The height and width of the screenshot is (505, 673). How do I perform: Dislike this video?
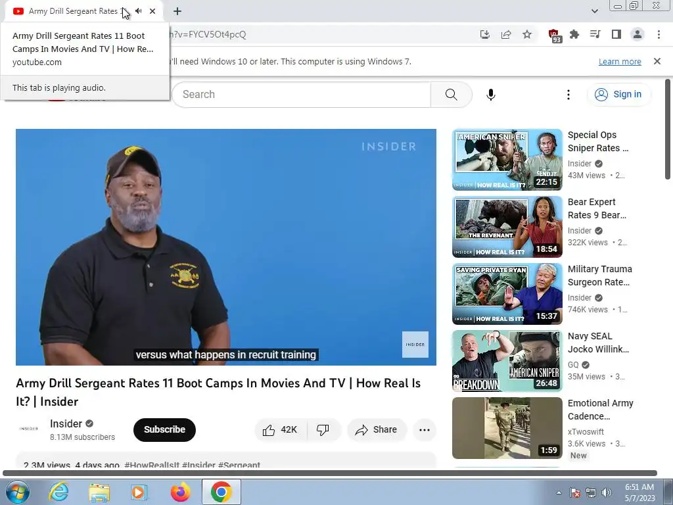click(x=323, y=430)
